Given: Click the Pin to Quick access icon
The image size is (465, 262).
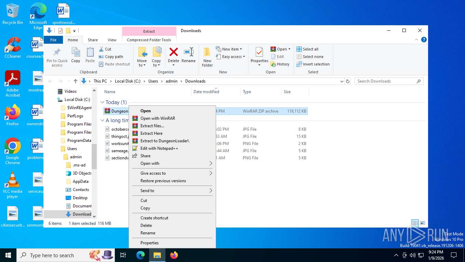Looking at the screenshot, I should click(57, 52).
